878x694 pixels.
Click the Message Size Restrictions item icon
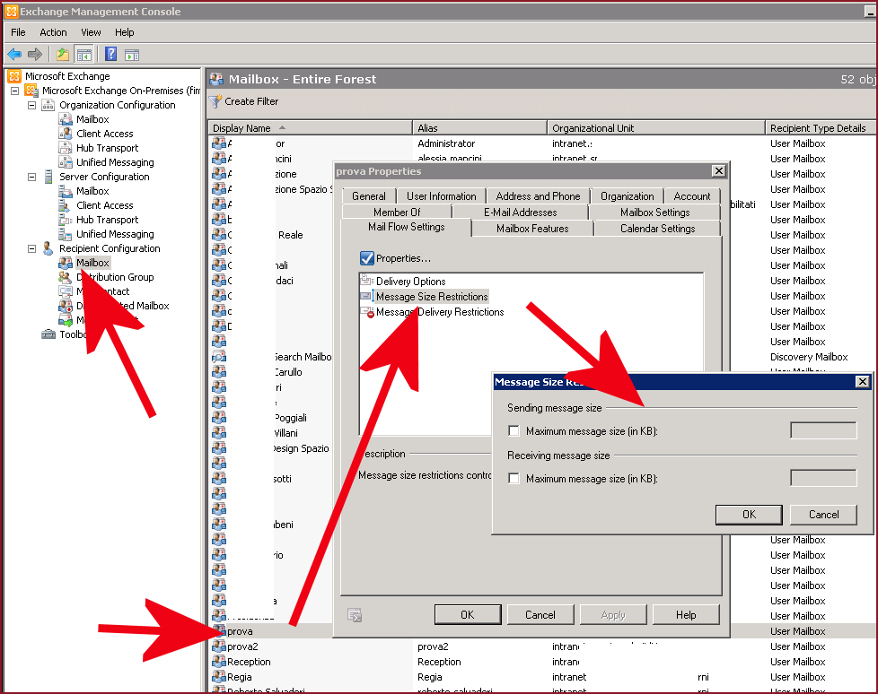(x=367, y=296)
